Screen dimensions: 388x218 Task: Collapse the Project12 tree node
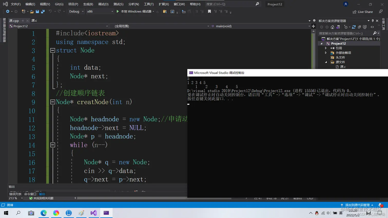(322, 44)
